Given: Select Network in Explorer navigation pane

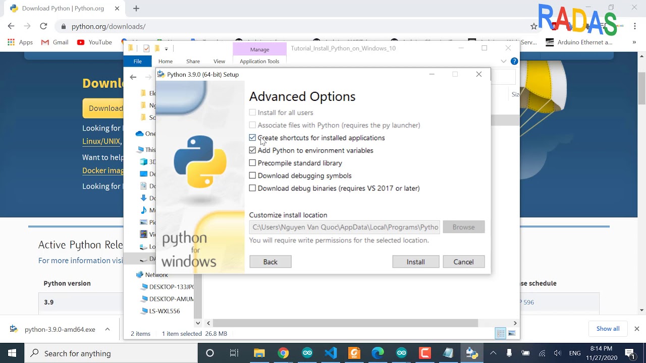Looking at the screenshot, I should (156, 275).
